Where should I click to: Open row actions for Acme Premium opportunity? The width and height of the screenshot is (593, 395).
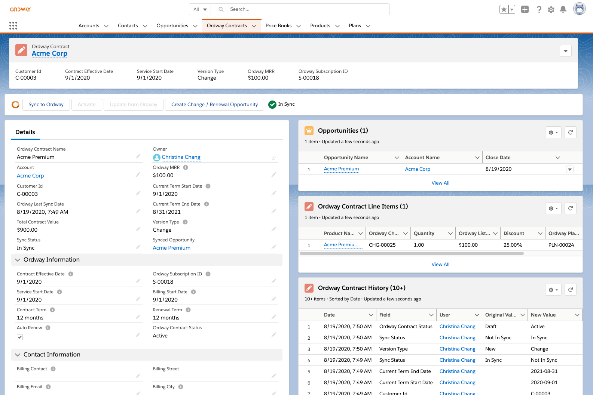(x=570, y=169)
